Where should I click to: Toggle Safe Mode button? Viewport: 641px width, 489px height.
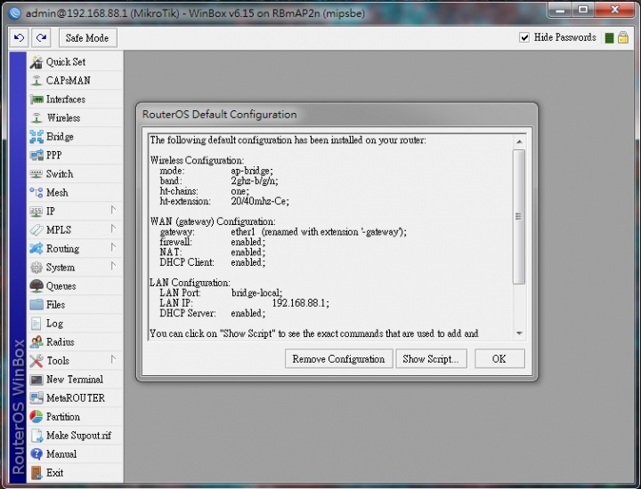87,38
